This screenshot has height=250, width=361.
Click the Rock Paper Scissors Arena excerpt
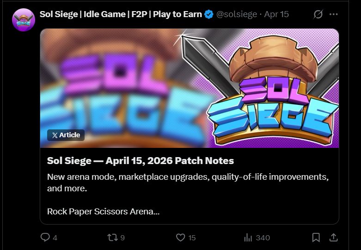[x=103, y=212]
